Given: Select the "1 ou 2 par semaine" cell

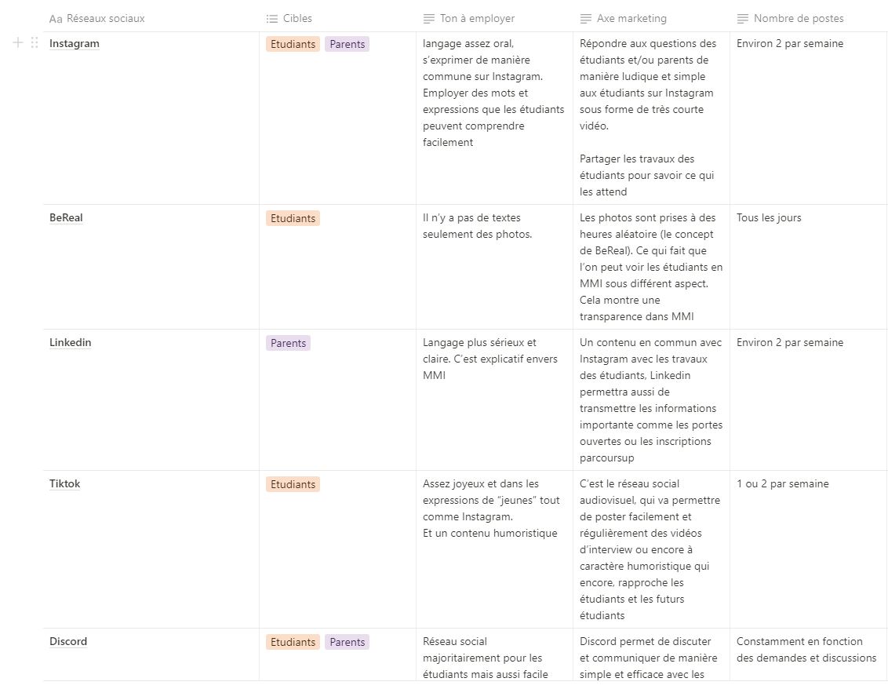Looking at the screenshot, I should point(782,484).
